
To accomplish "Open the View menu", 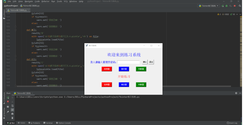I will (21, 1).
